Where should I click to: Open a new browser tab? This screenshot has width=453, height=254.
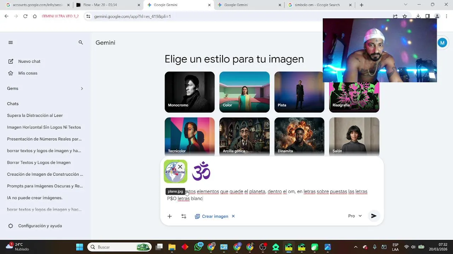361,5
